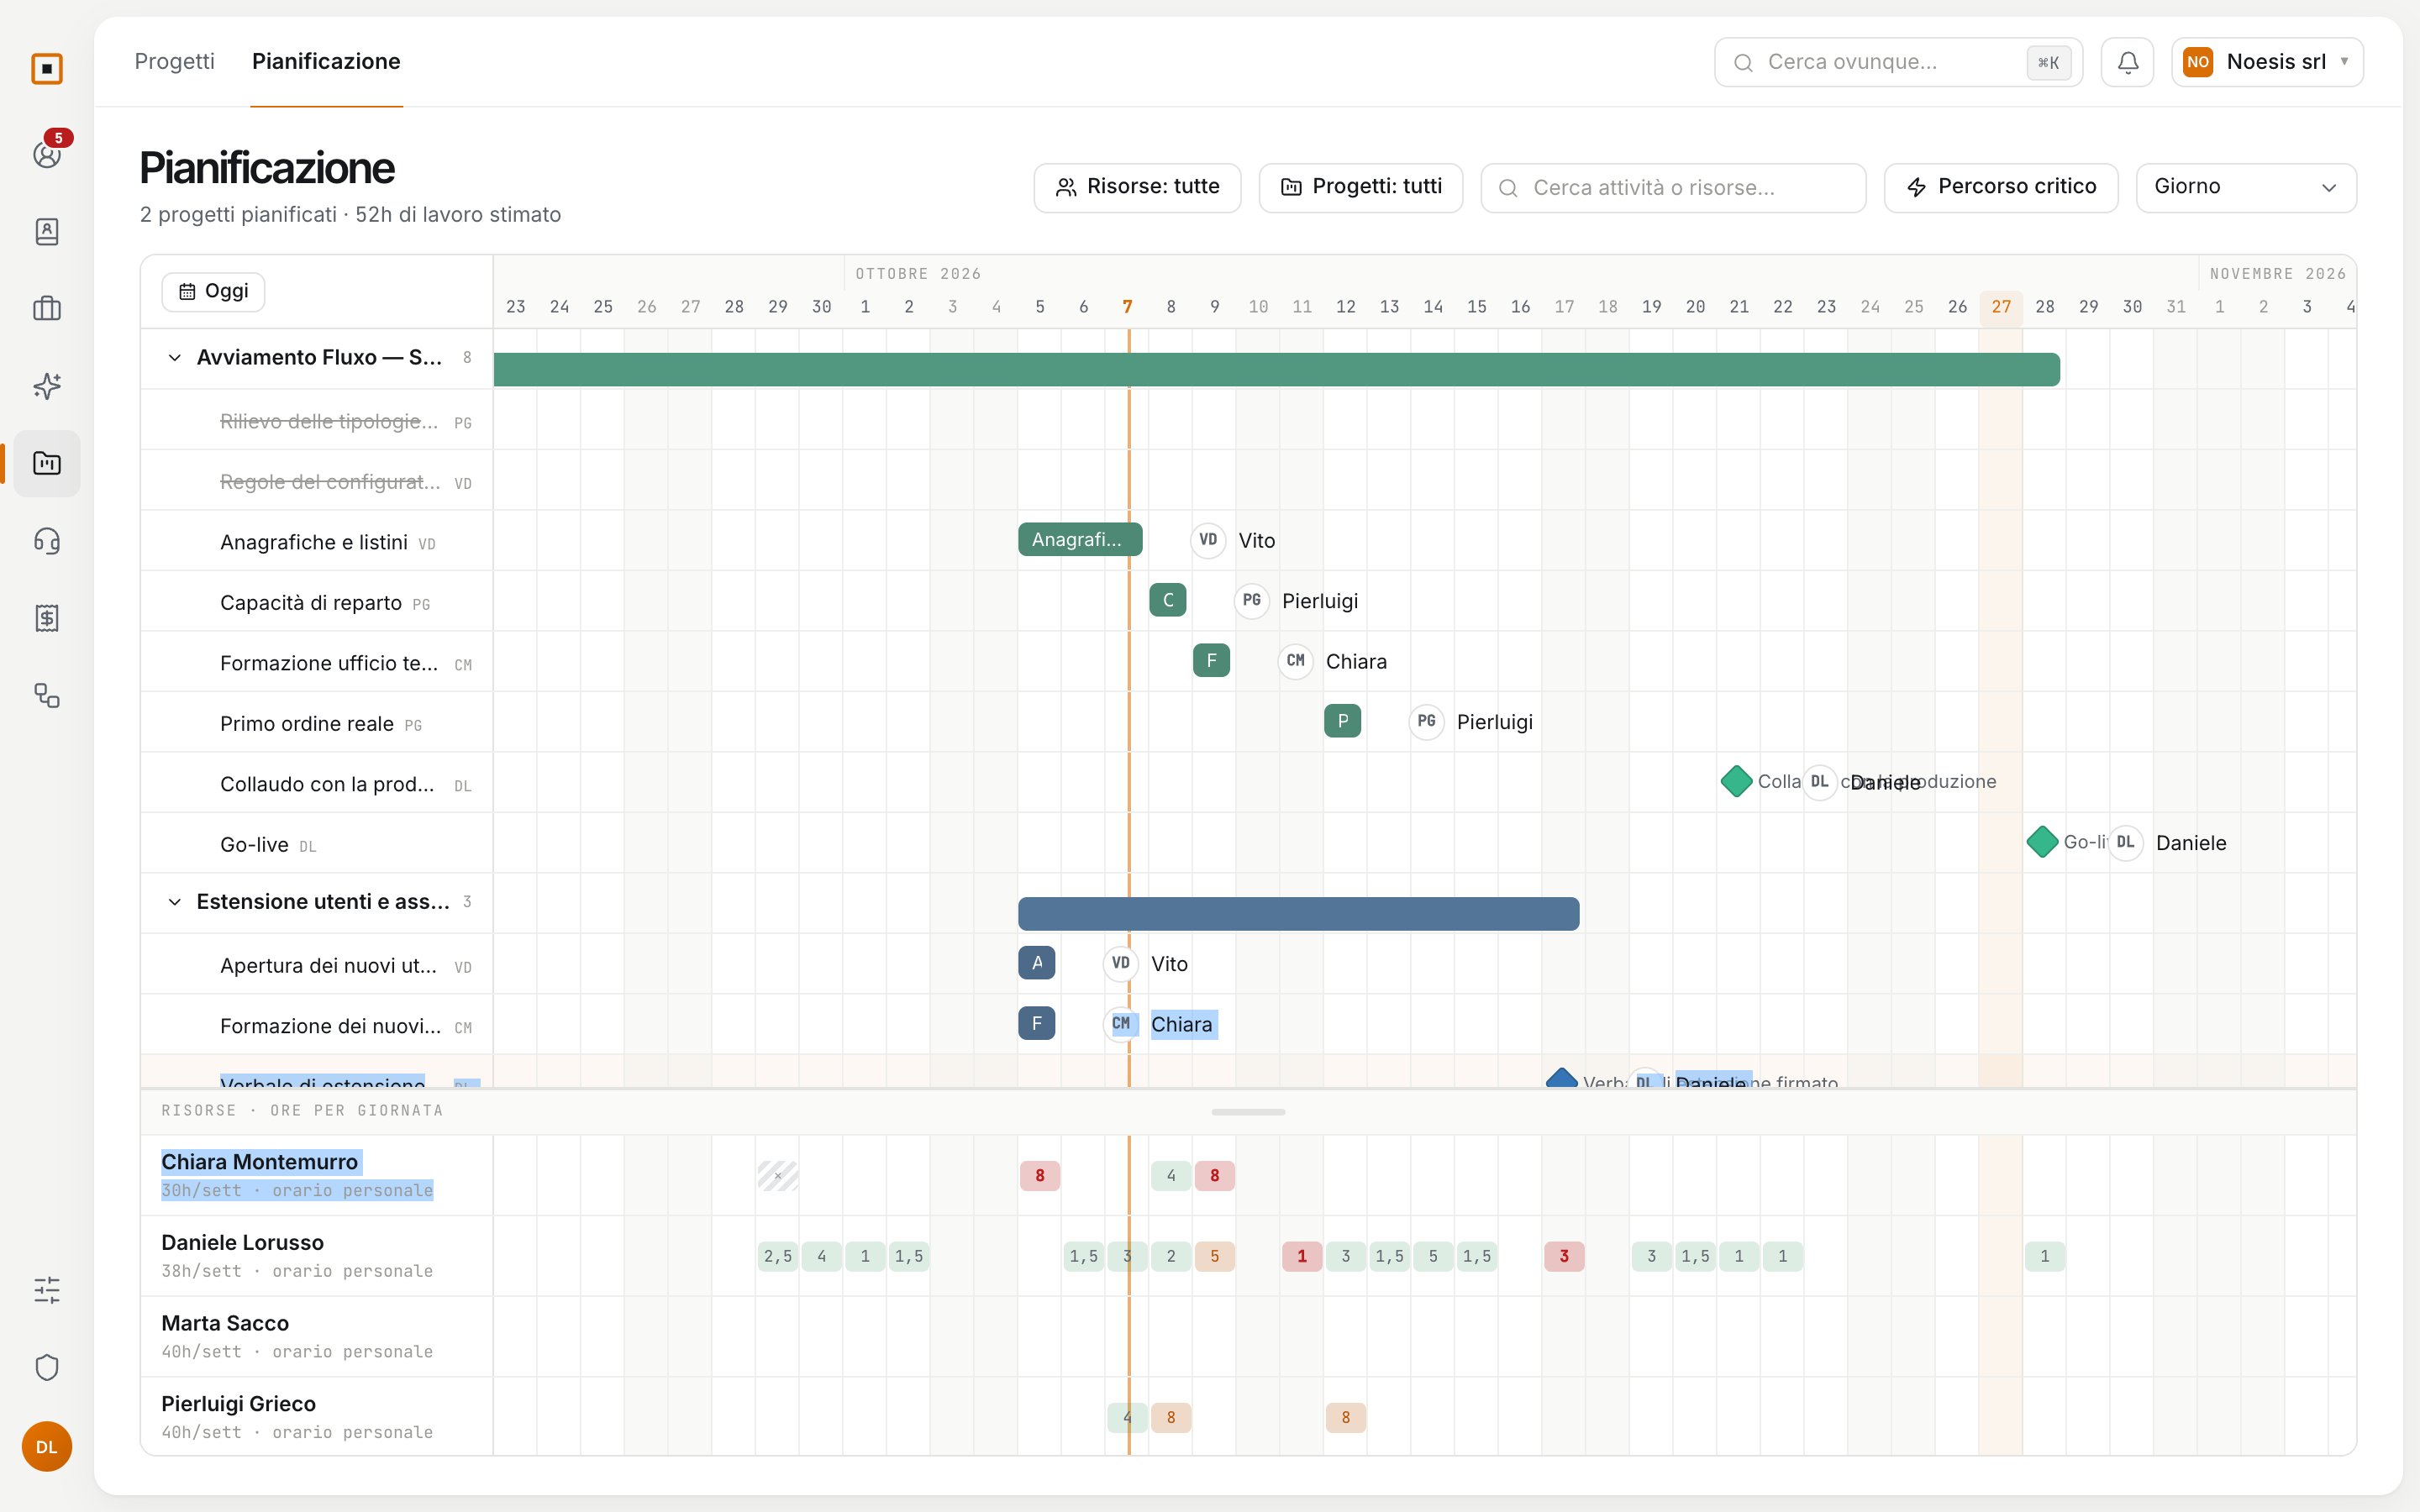This screenshot has height=1512, width=2420.
Task: Select the Chiara Montemurro resource row
Action: [317, 1175]
